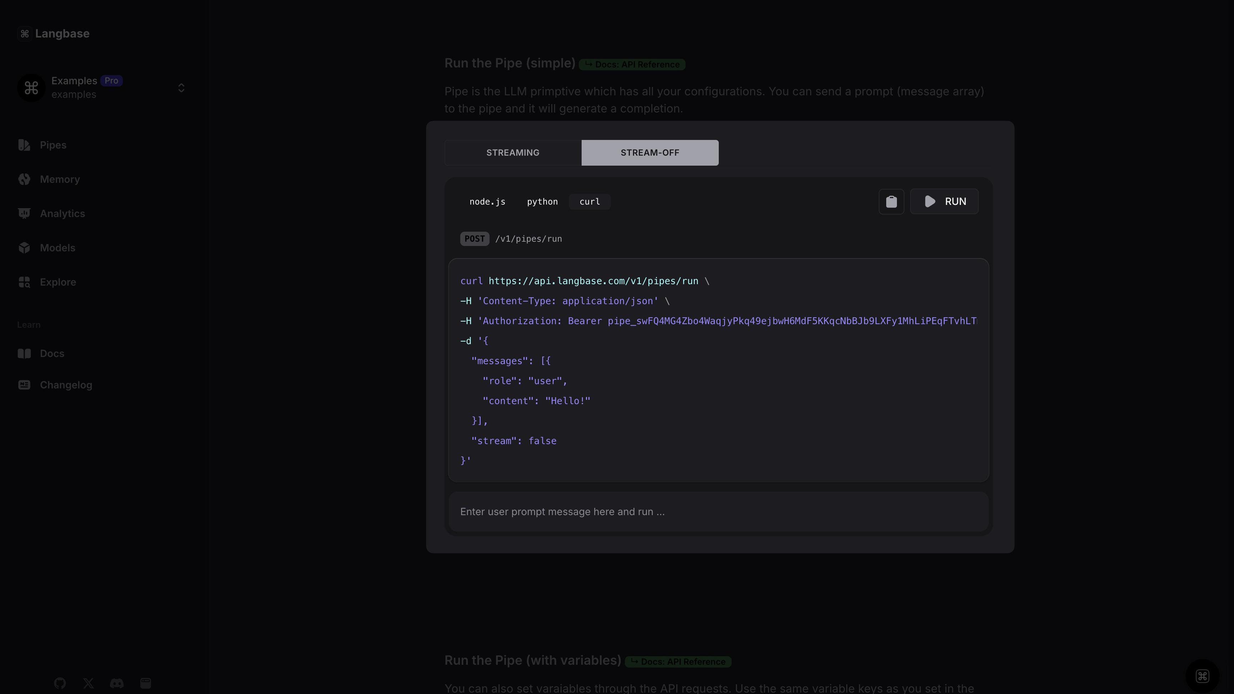This screenshot has height=694, width=1234.
Task: Click the "role": "user" line
Action: click(x=525, y=381)
